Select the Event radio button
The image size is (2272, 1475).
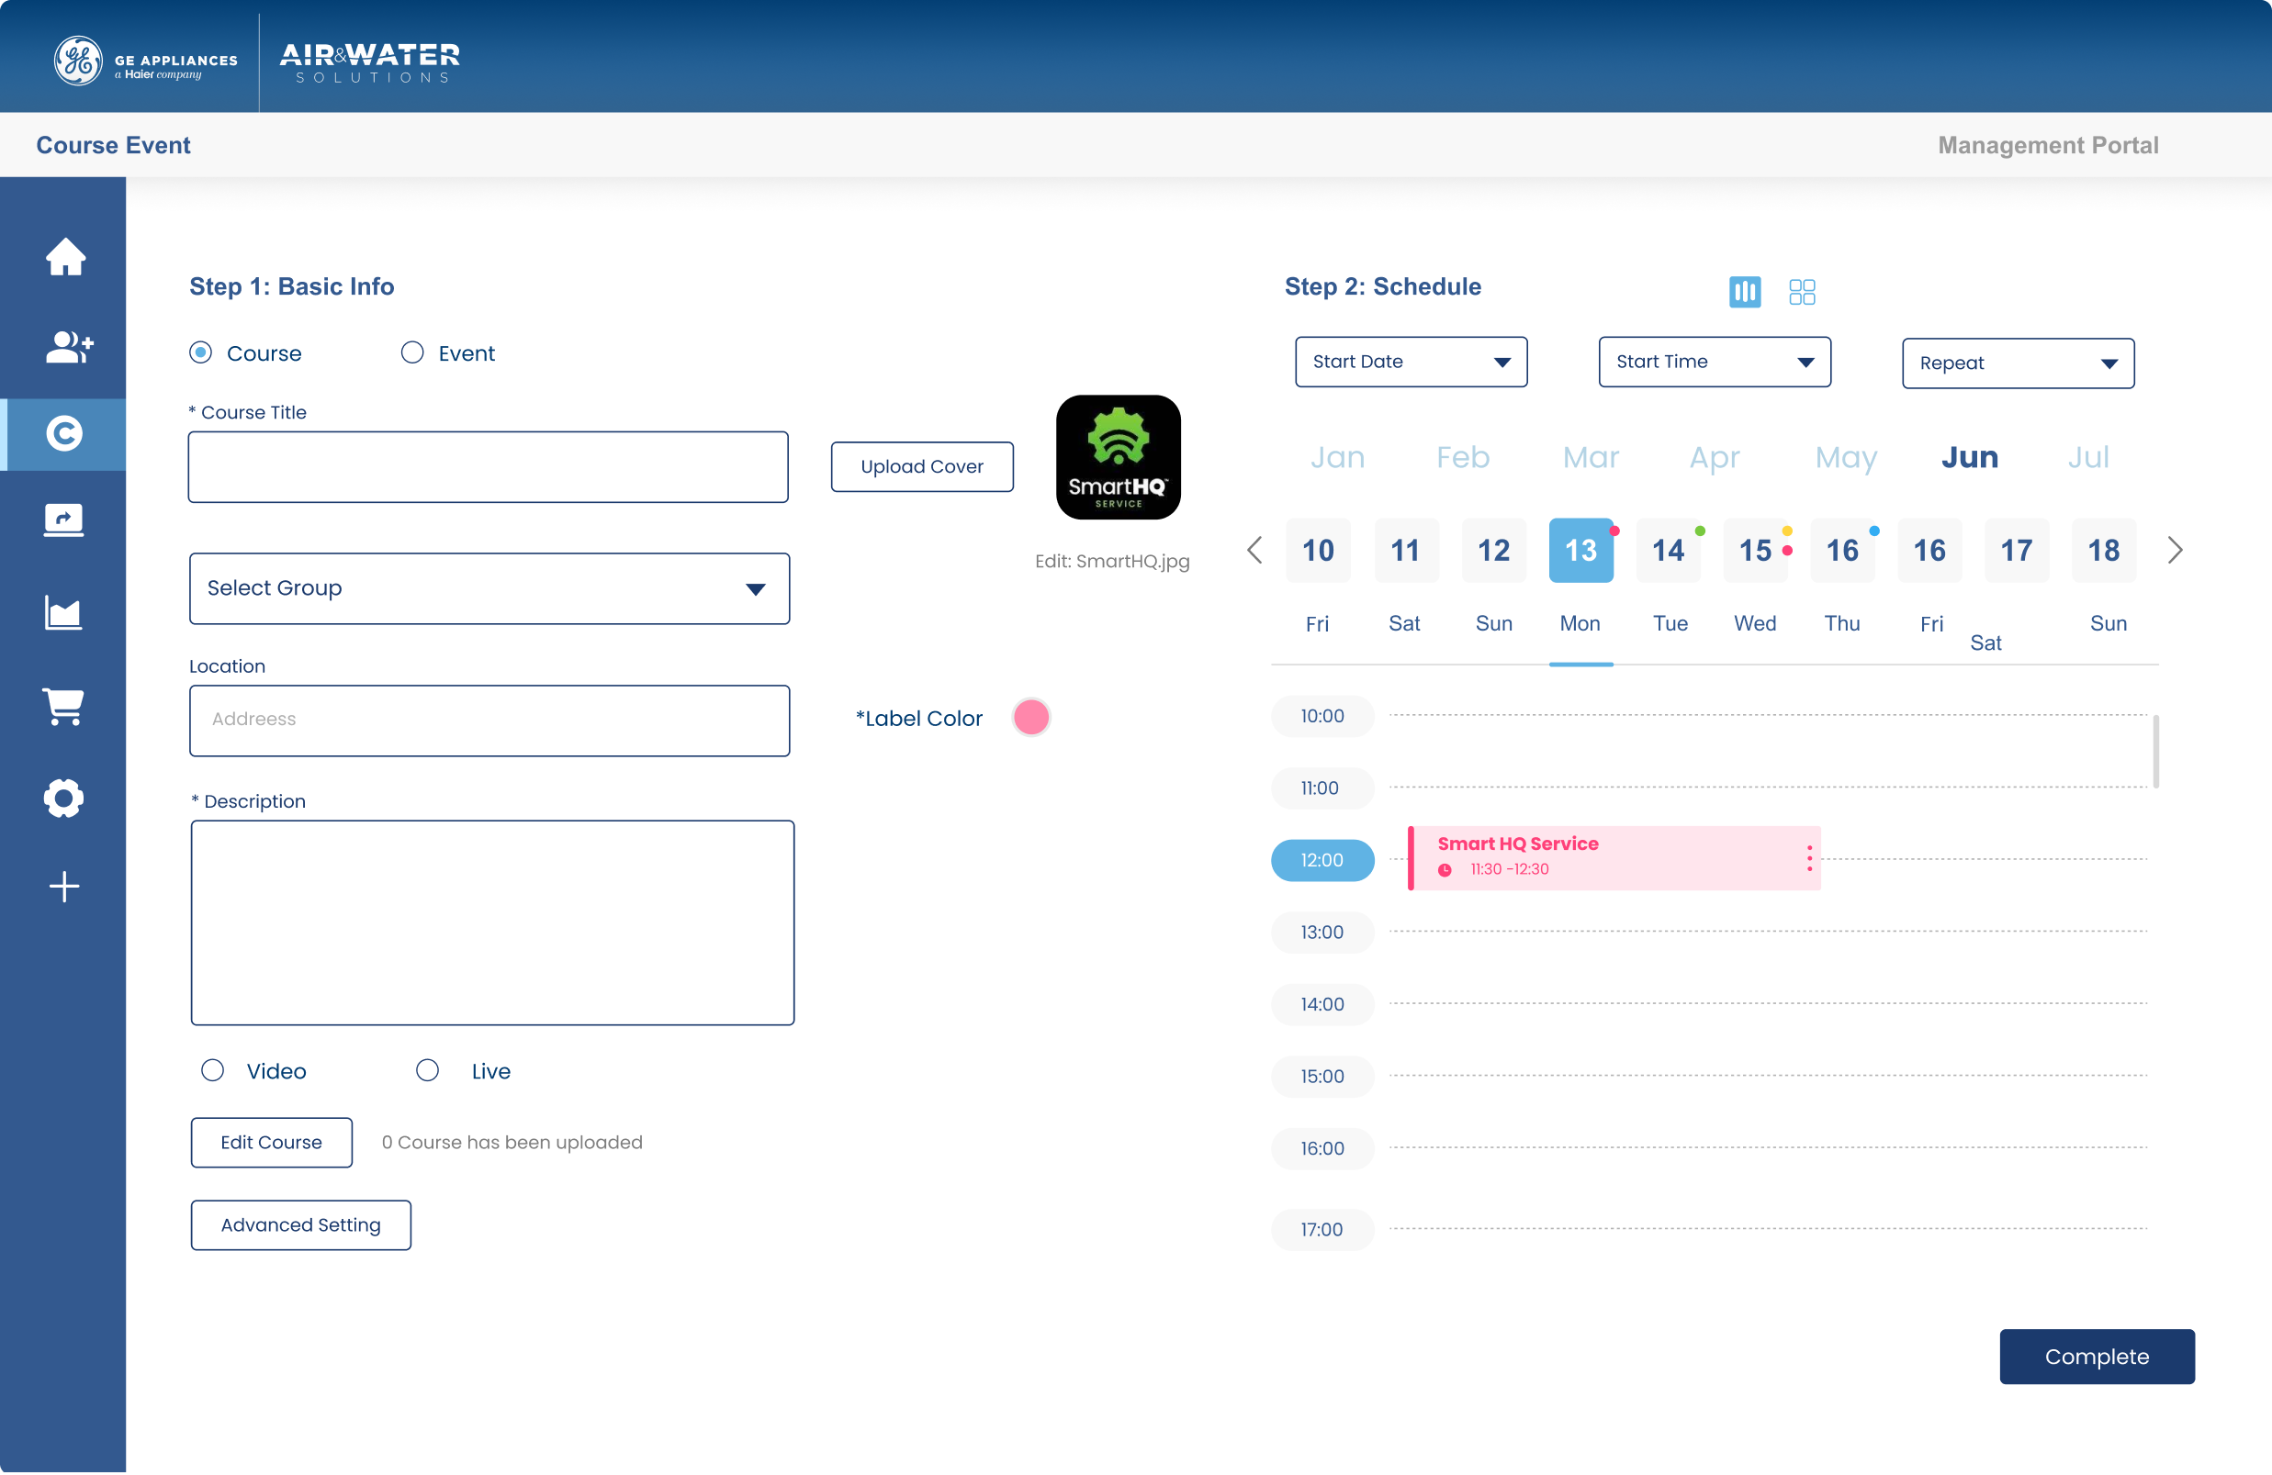(411, 353)
